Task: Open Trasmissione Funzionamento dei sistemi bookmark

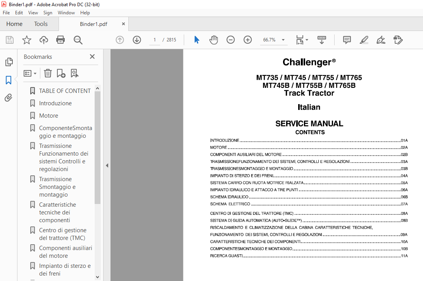Action: [x=64, y=158]
